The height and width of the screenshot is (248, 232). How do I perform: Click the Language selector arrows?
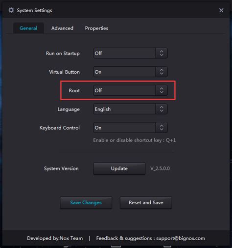pos(162,109)
